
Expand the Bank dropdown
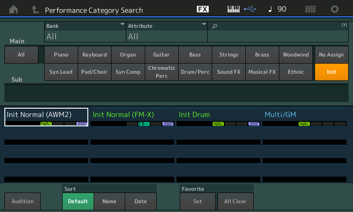[85, 32]
